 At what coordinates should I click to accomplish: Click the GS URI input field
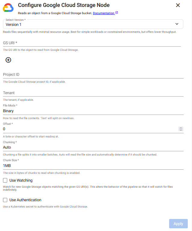[x=92, y=43]
